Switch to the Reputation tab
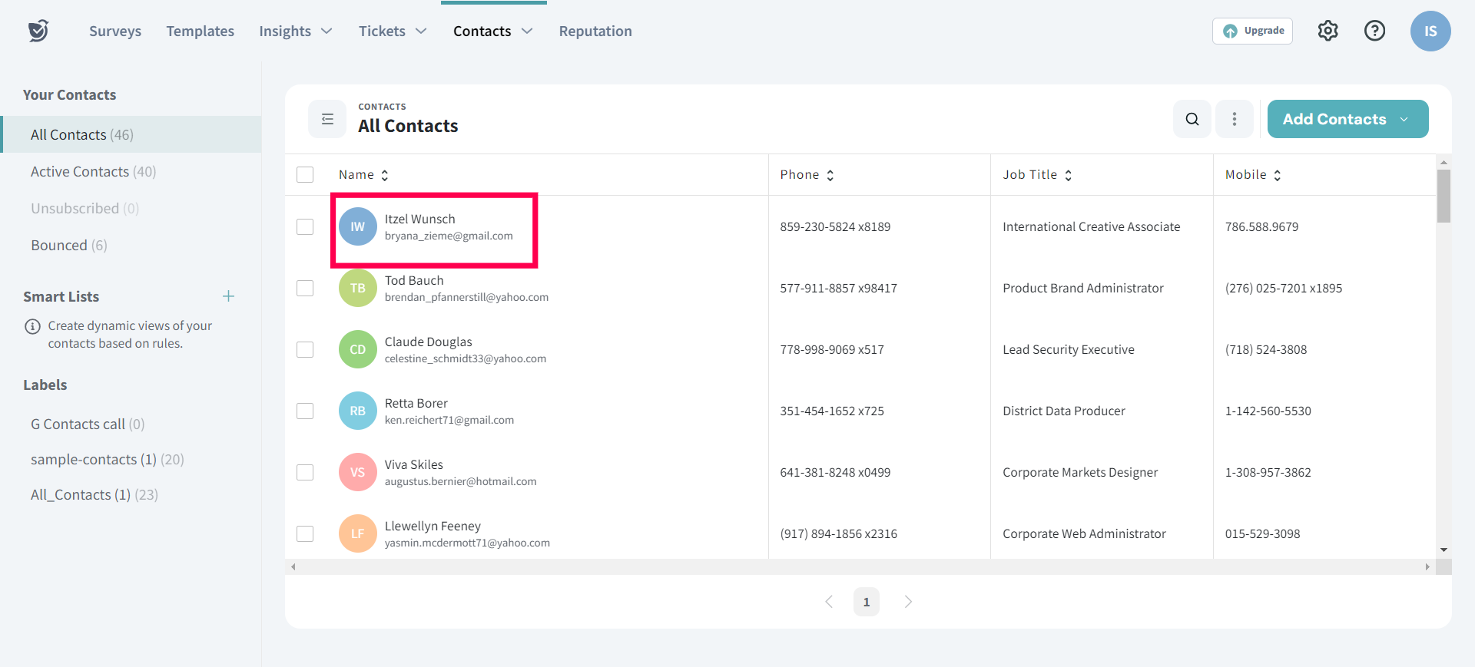The height and width of the screenshot is (667, 1475). [x=595, y=31]
